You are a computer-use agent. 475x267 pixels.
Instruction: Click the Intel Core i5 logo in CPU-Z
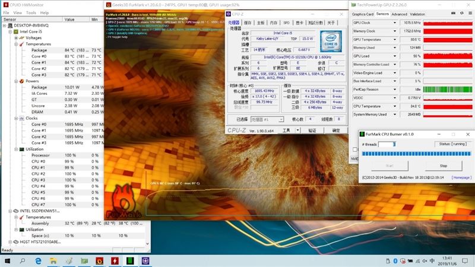[x=331, y=41]
